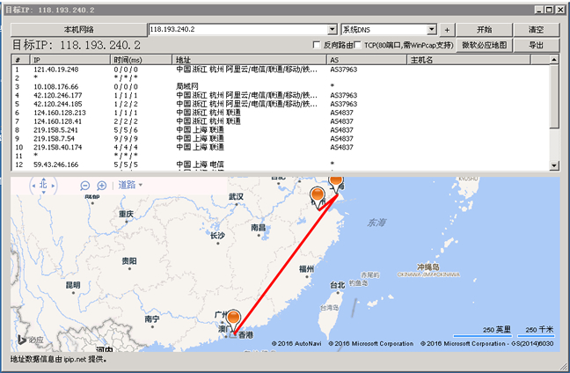Click the orange map pin near Hong Kong
Viewport: 570px width, 373px height.
233,319
